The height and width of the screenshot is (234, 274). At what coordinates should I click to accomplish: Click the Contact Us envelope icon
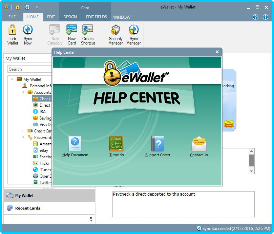click(x=199, y=144)
